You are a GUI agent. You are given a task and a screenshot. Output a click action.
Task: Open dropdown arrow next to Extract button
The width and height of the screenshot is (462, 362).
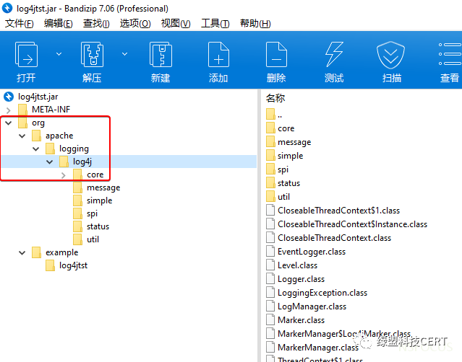coord(124,54)
